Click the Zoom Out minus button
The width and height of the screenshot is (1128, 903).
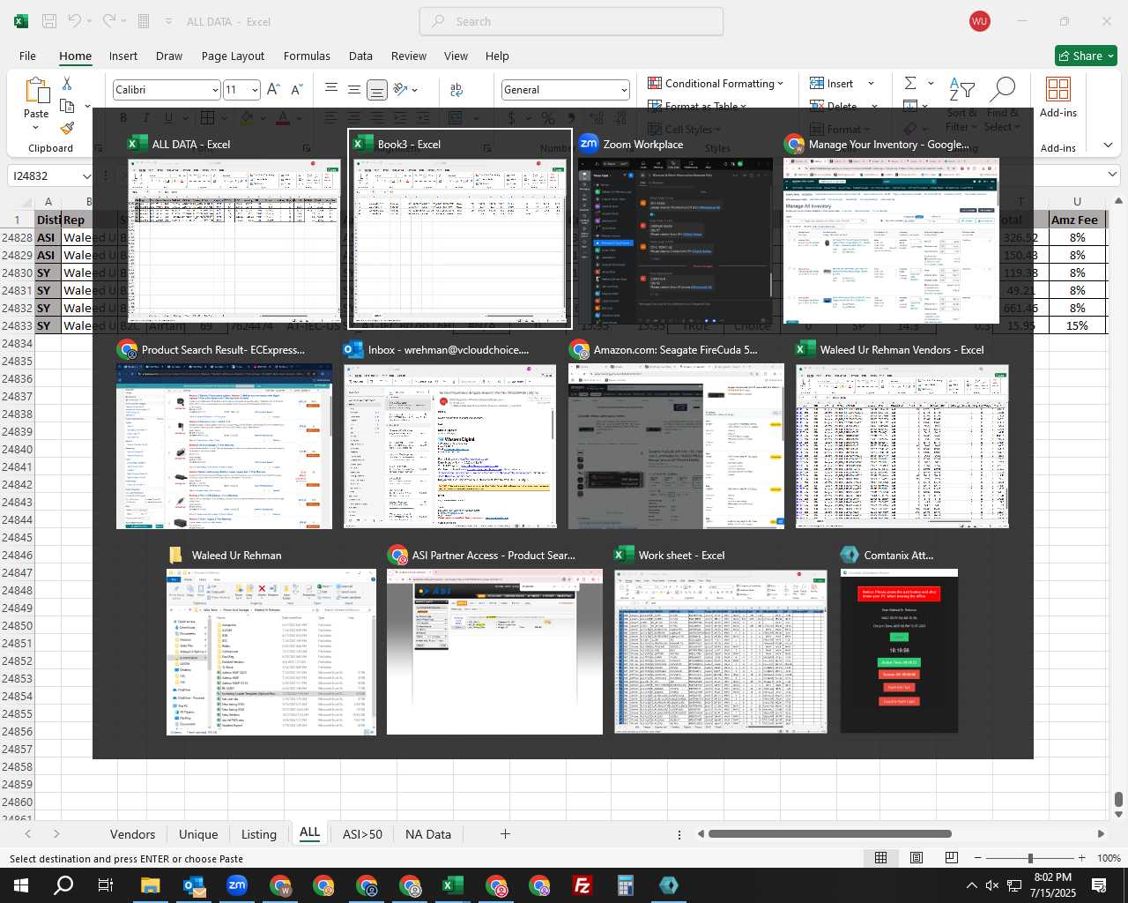coord(977,858)
